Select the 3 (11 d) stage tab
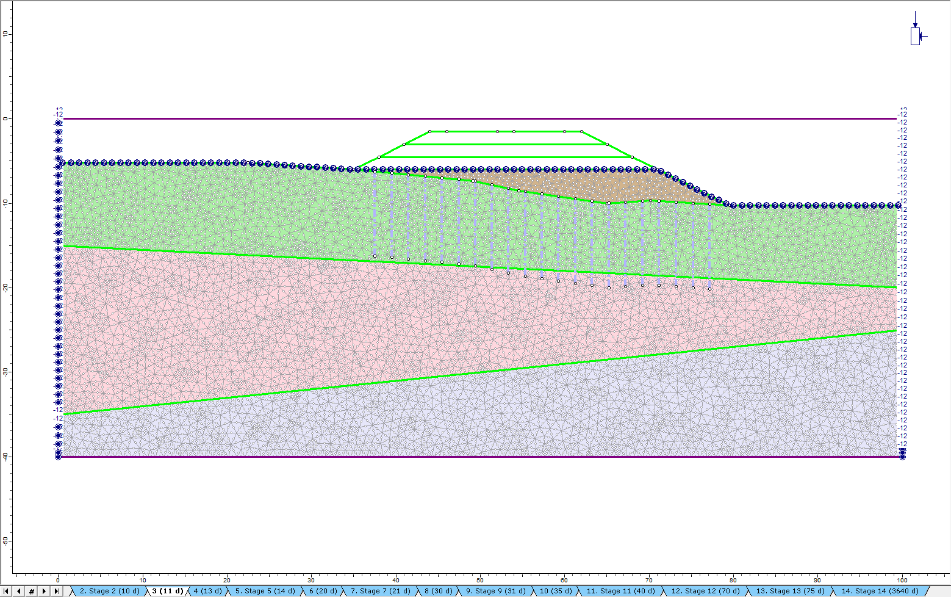The width and height of the screenshot is (951, 597). (x=167, y=591)
